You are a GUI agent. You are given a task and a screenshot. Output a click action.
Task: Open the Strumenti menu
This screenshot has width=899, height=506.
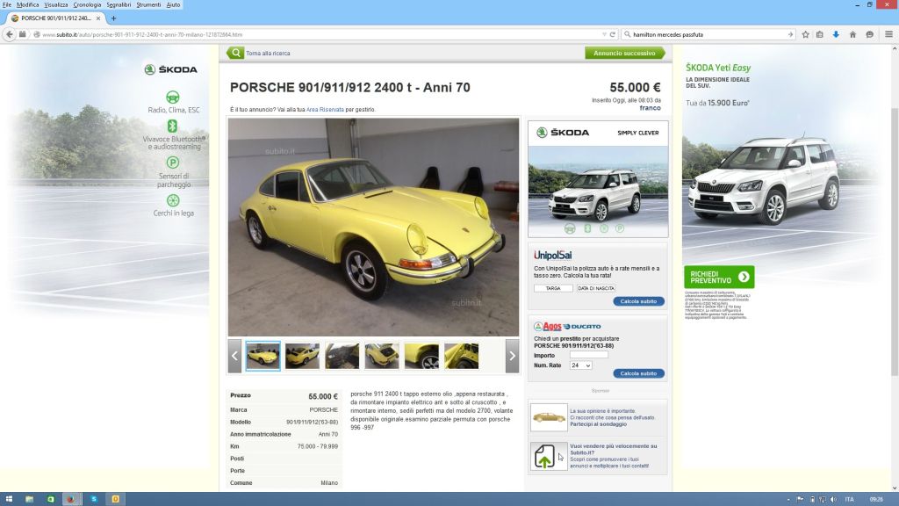pyautogui.click(x=148, y=4)
